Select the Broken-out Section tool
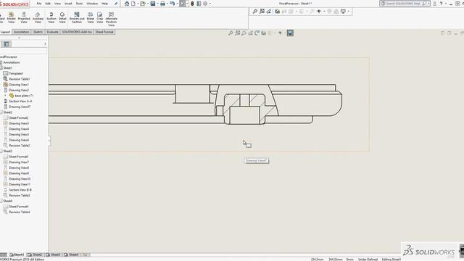 pyautogui.click(x=77, y=17)
